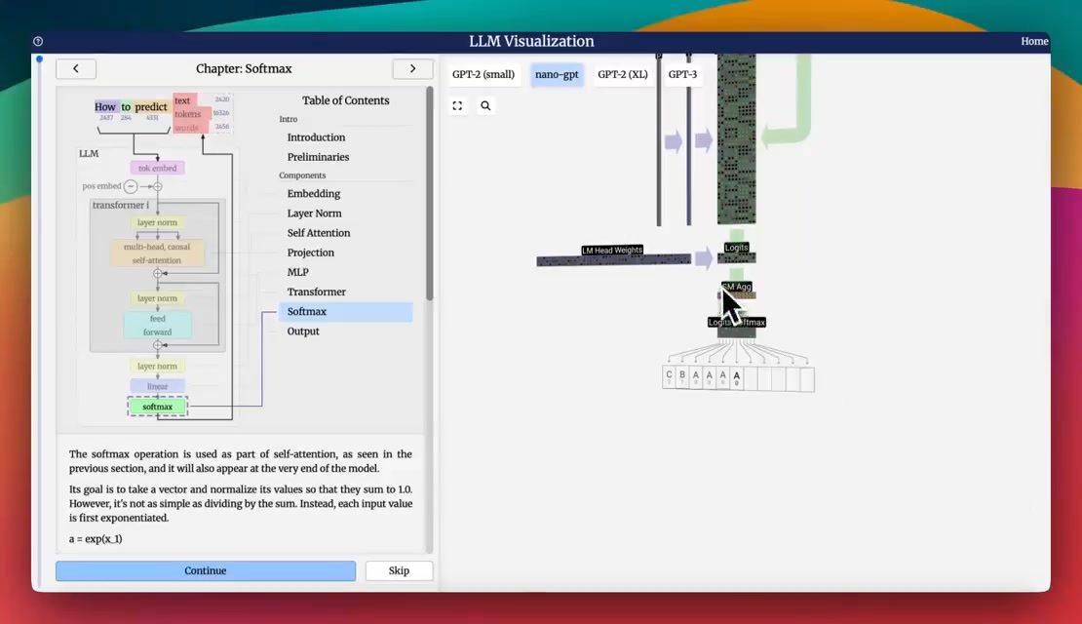
Task: Click the blue progress marker dot
Action: click(39, 59)
